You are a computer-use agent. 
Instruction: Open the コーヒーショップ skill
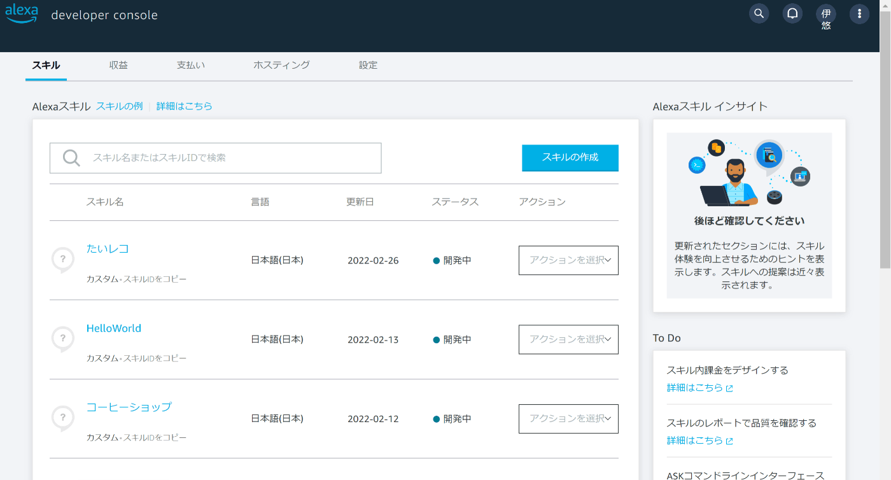[x=129, y=407]
